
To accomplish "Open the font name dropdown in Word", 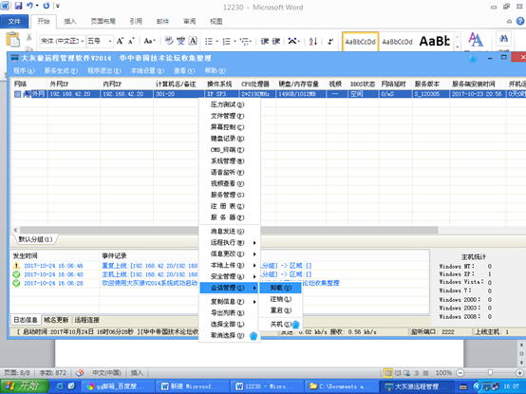I will [83, 41].
